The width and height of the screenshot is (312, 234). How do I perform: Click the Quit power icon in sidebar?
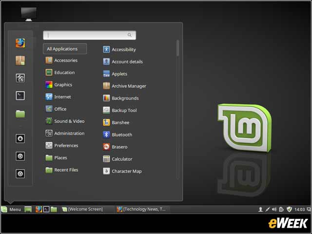pos(20,174)
